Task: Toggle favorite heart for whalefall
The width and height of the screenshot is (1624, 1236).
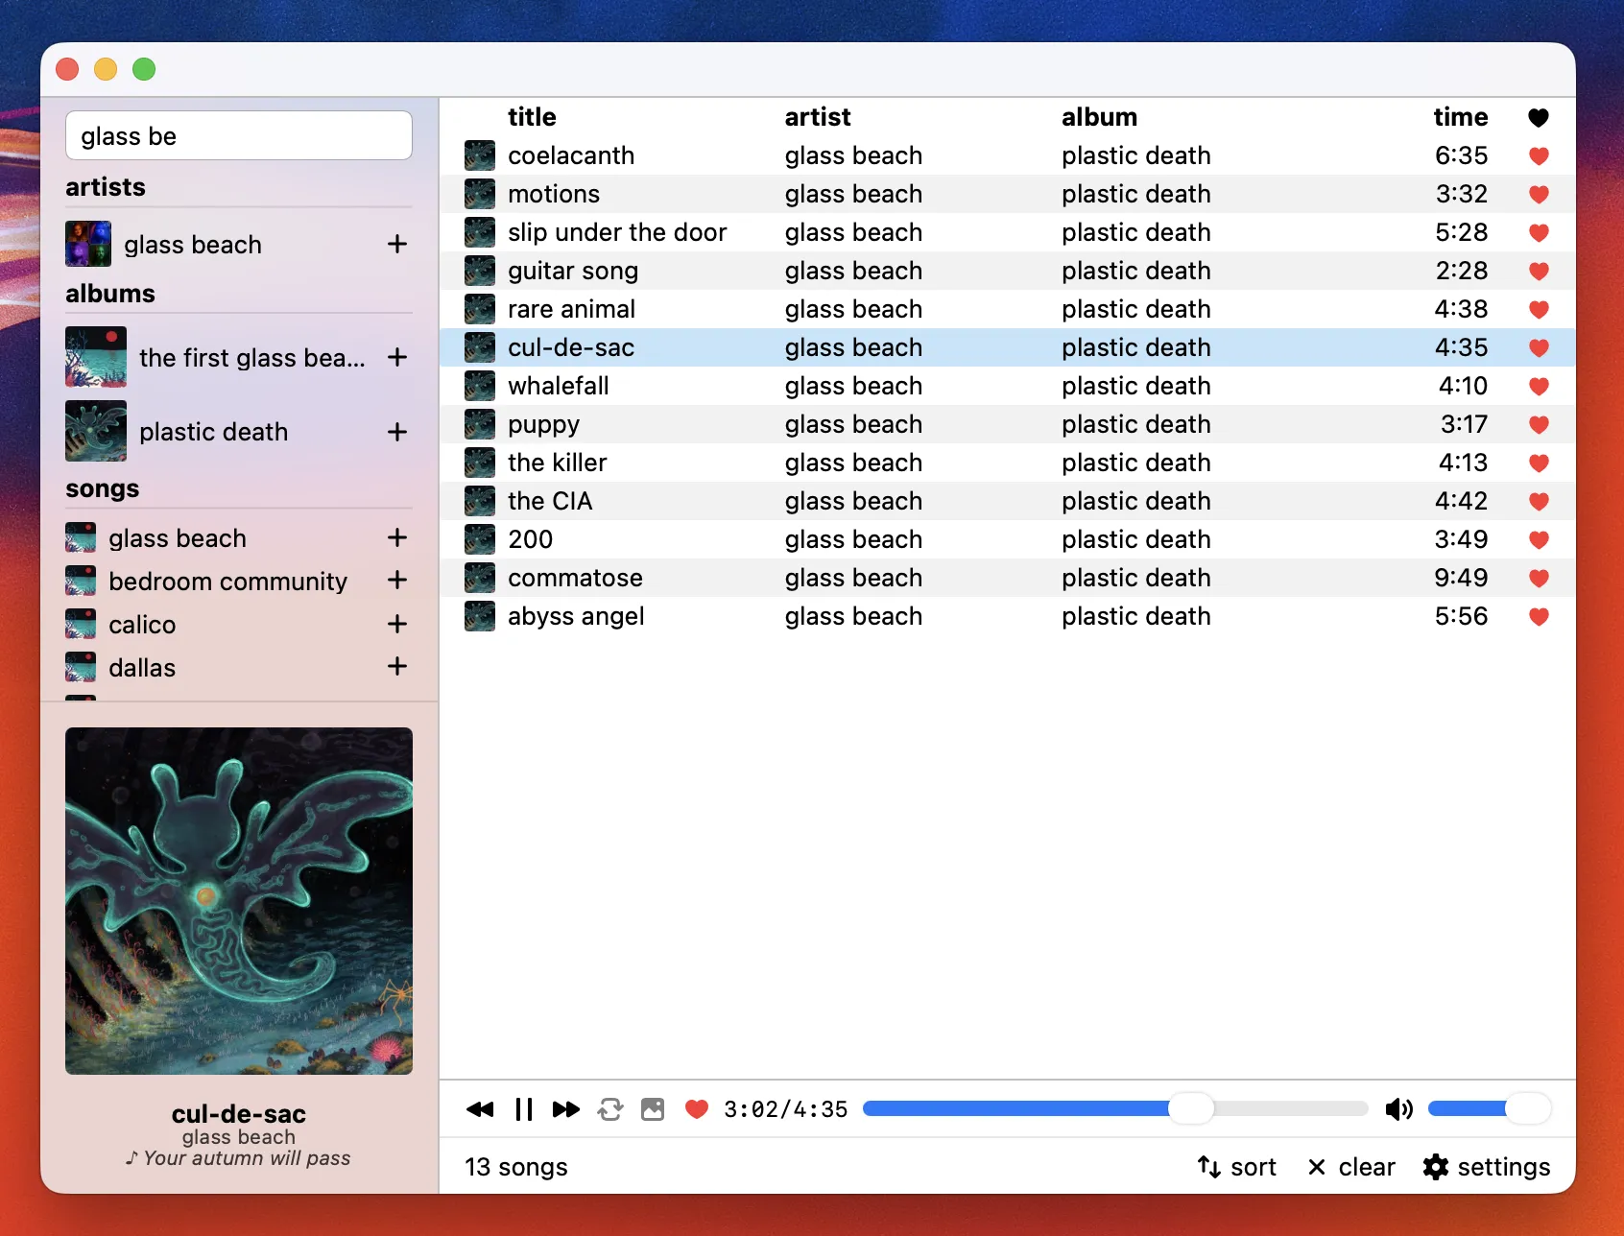Action: click(x=1539, y=386)
